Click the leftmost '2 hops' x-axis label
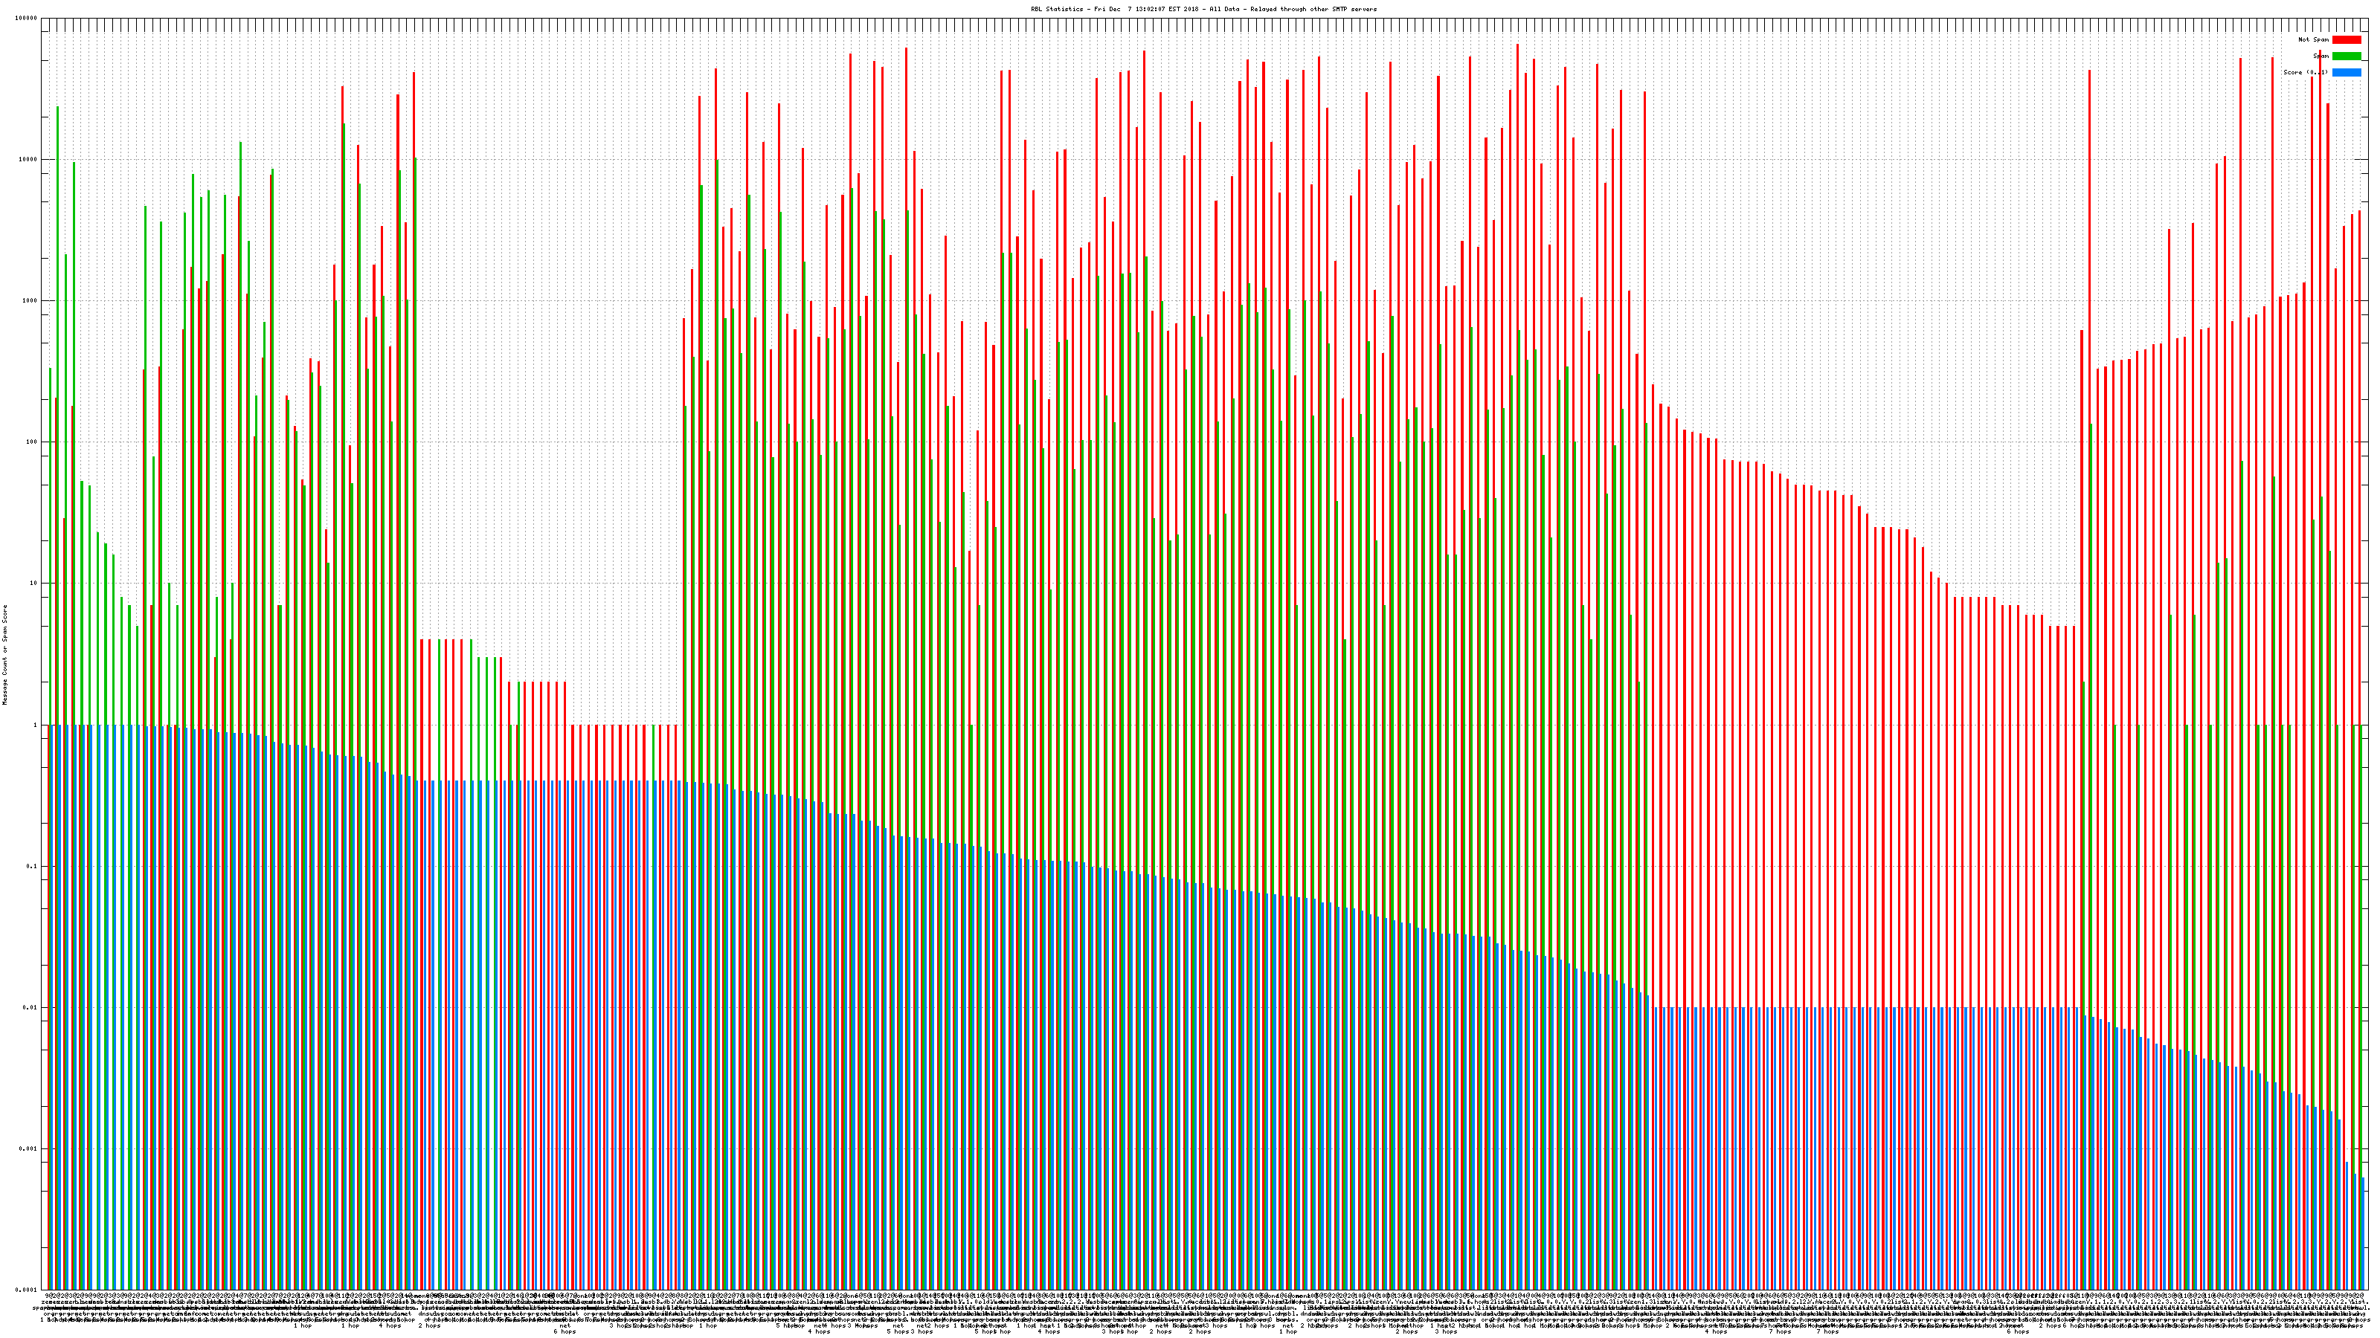This screenshot has height=1338, width=2380. click(x=430, y=1326)
